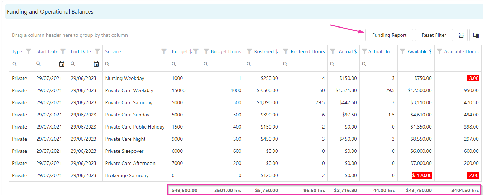The width and height of the screenshot is (483, 195).
Task: Select the Brokerage Saturday service
Action: 127,175
